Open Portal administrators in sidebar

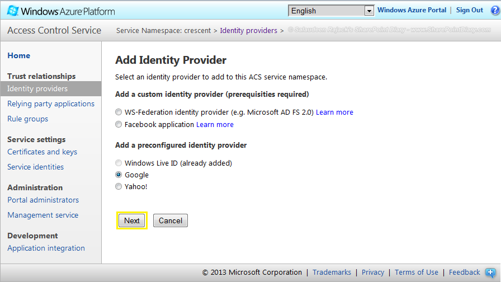(x=43, y=200)
